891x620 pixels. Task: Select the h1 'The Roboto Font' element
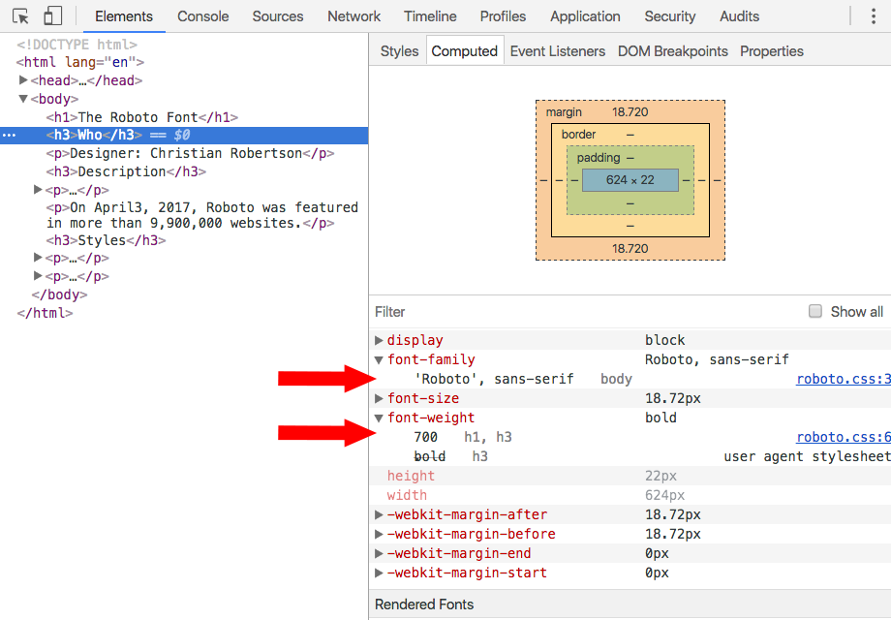(142, 117)
